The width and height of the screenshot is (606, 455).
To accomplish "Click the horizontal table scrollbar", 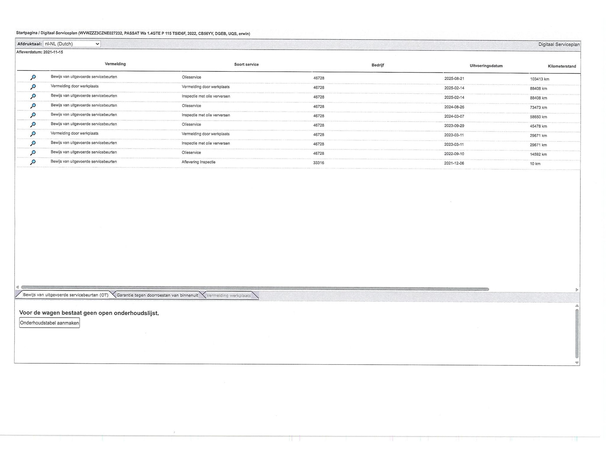I will 254,288.
